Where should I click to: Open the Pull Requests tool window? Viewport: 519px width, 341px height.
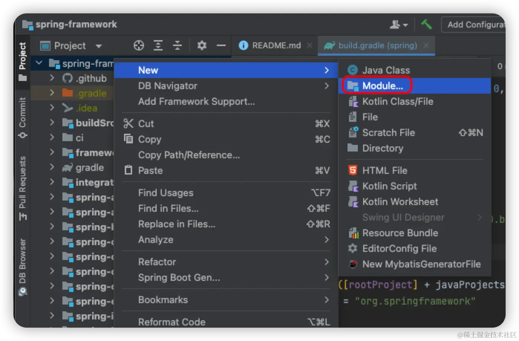tap(22, 188)
